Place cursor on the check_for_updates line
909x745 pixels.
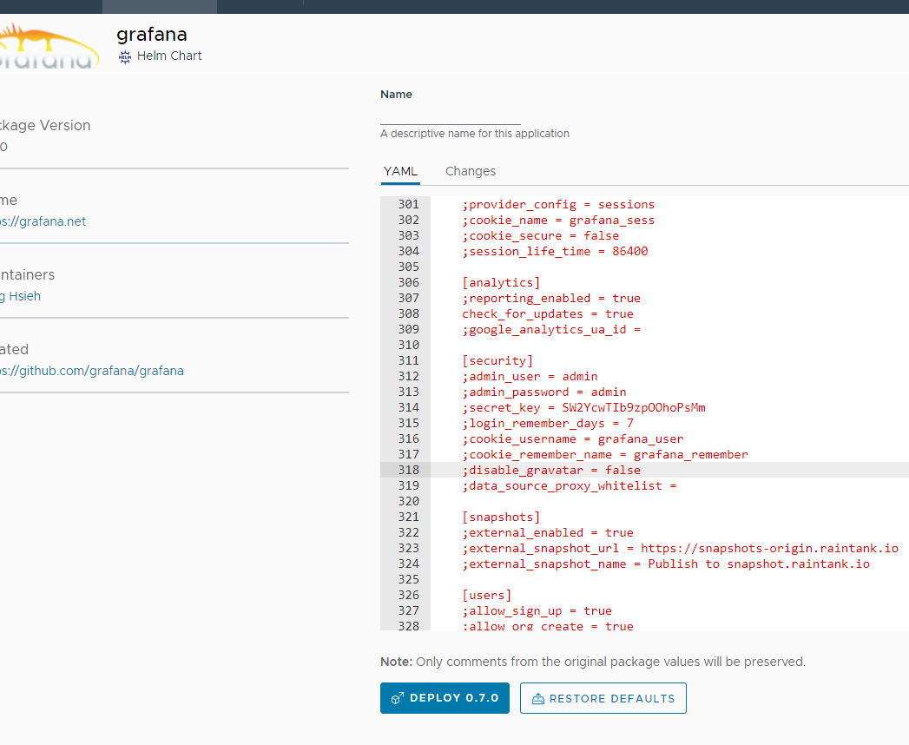tap(547, 313)
